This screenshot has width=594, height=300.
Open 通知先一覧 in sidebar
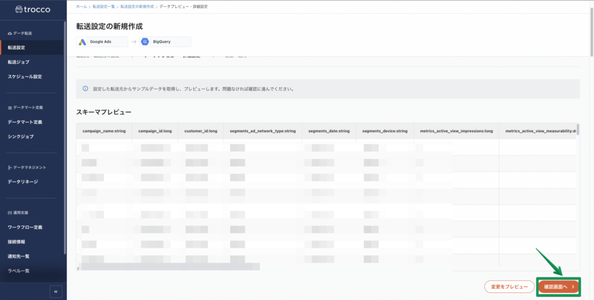click(x=19, y=256)
